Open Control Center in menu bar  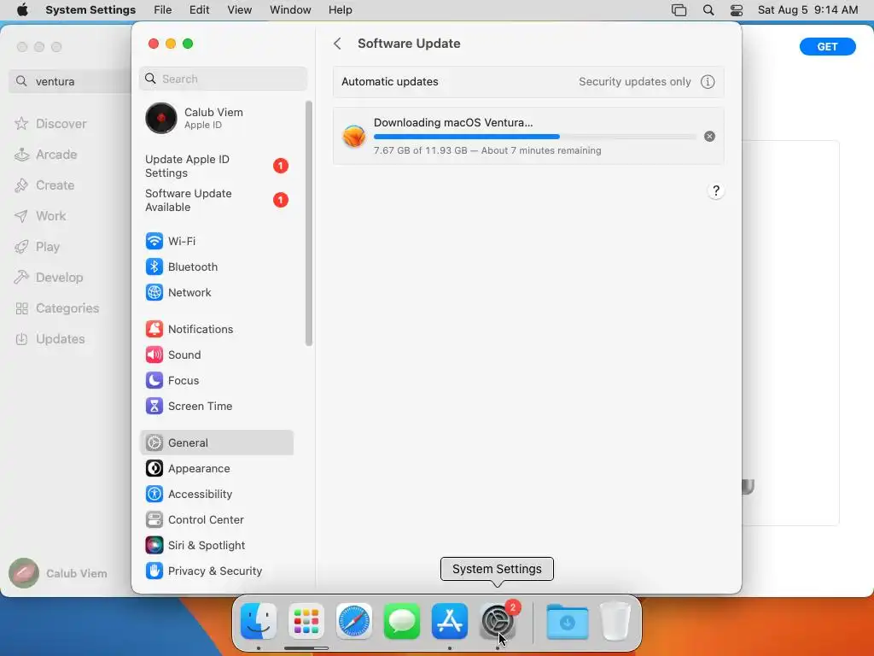pos(737,10)
